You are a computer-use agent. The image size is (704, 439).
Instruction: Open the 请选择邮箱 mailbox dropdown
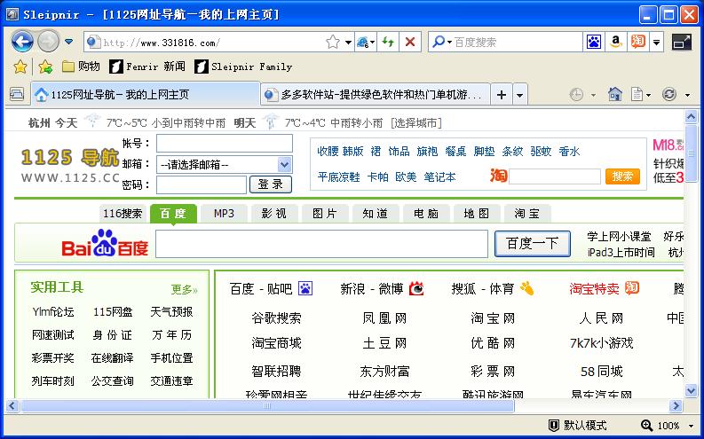pos(224,165)
